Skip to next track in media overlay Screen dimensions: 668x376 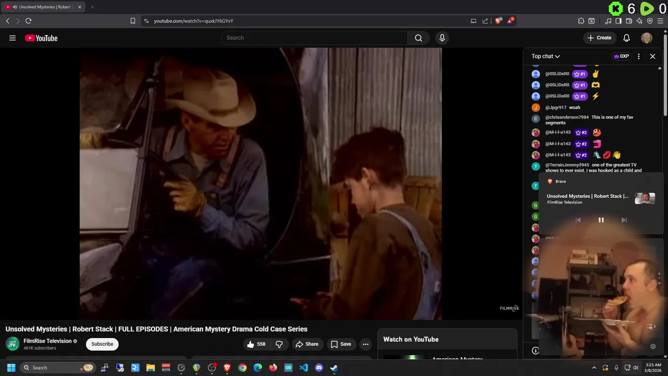click(x=624, y=220)
